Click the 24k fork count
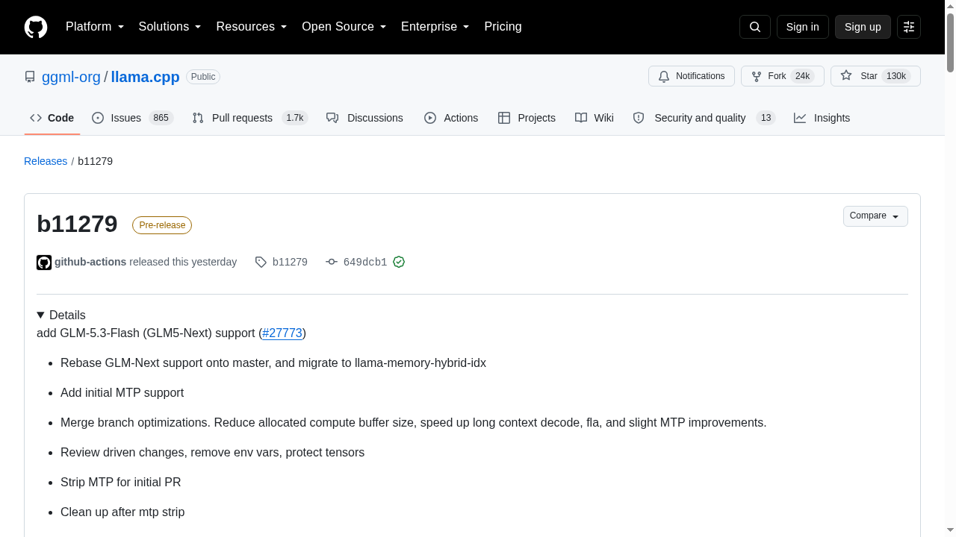The height and width of the screenshot is (537, 956). tap(802, 76)
